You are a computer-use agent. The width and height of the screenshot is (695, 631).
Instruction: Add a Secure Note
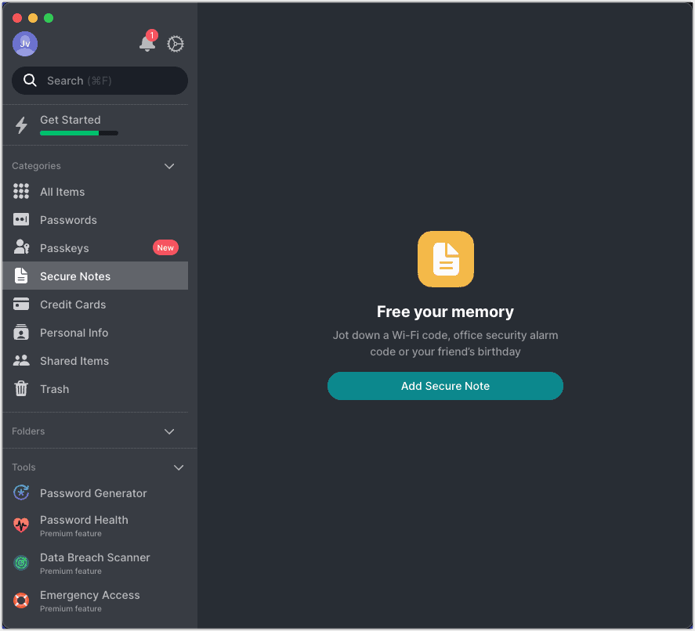click(x=445, y=386)
